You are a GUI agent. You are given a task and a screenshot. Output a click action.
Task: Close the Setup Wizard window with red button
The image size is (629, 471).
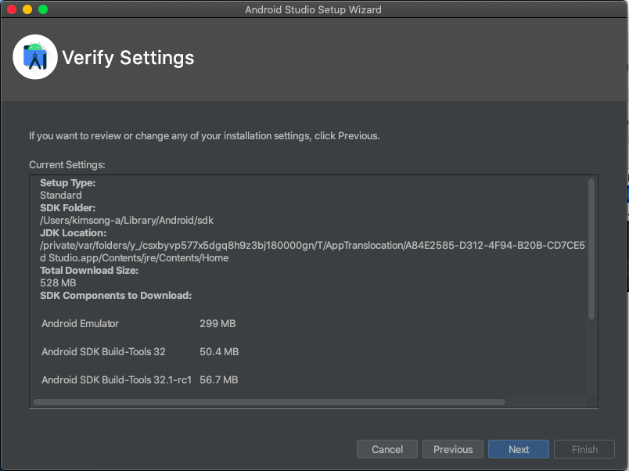[12, 9]
